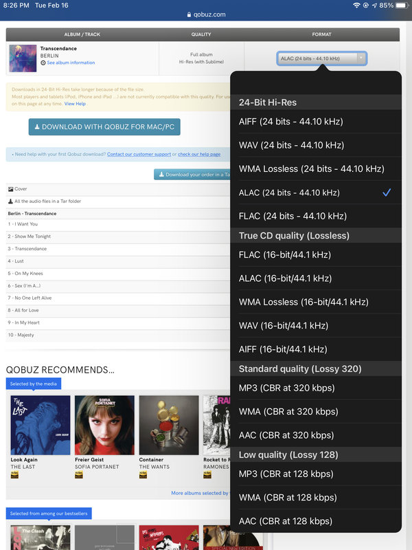Click Hi-Res badge under Freier Geist

[79, 475]
